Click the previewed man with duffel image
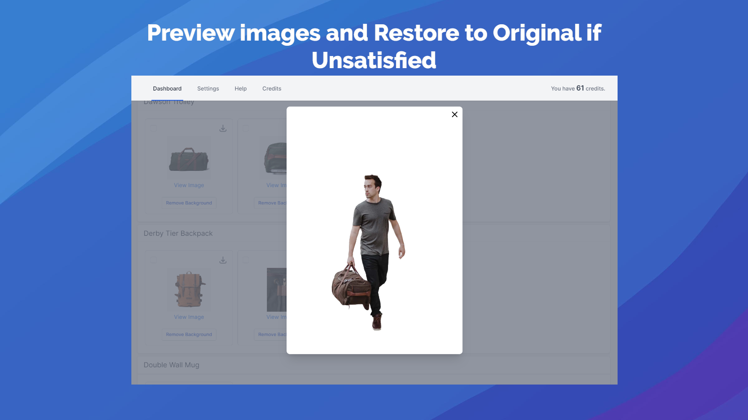The width and height of the screenshot is (748, 420). tap(368, 252)
